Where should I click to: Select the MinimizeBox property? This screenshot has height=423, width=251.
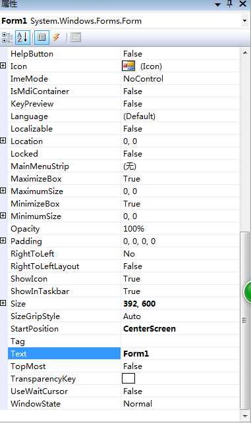point(35,204)
